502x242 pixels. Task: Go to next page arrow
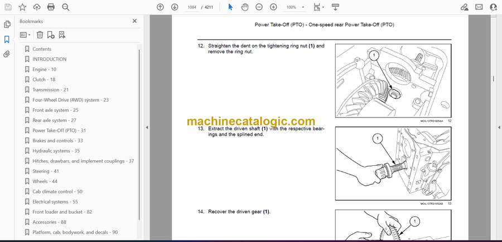coord(175,7)
